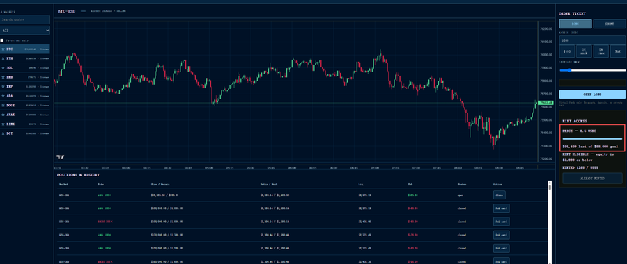Select the BTC market row
This screenshot has height=264, width=627.
tap(25, 49)
